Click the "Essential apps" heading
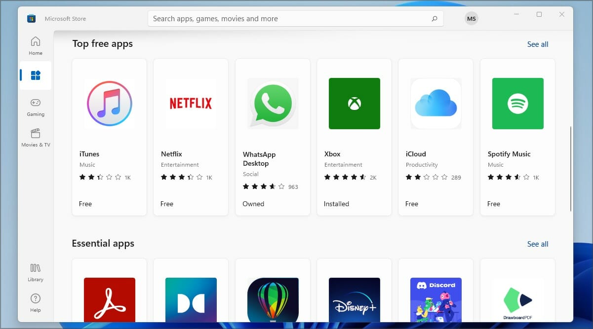Viewport: 593px width, 329px height. click(x=103, y=244)
